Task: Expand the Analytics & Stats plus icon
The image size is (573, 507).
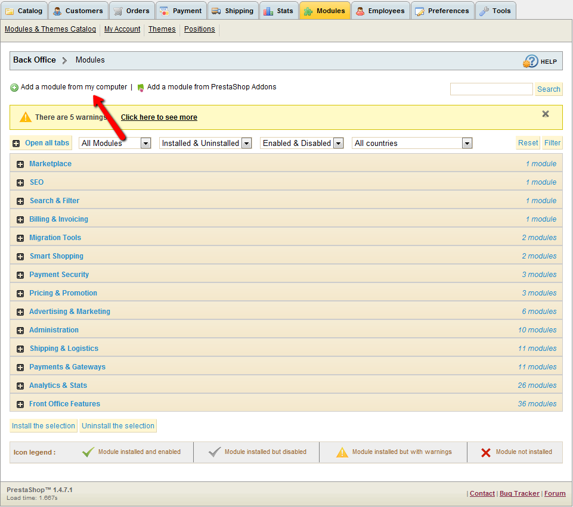Action: tap(20, 386)
